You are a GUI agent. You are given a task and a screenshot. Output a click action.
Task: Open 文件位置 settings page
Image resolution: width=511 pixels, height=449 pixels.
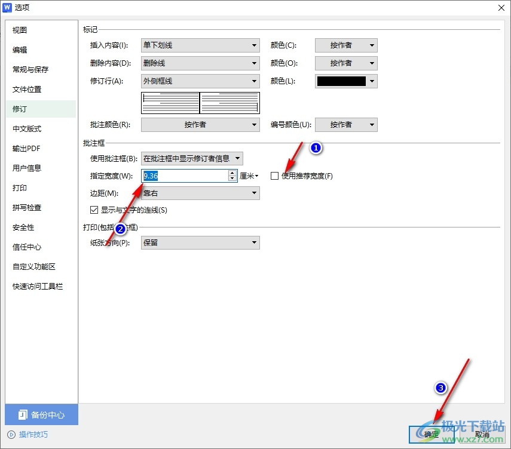click(x=27, y=89)
